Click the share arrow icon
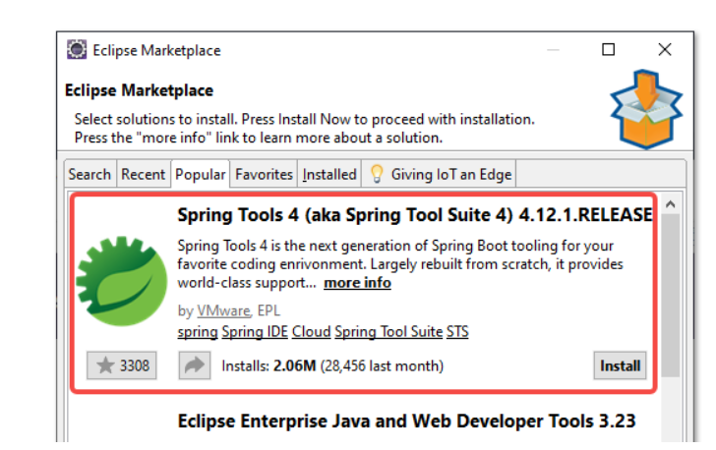 195,366
